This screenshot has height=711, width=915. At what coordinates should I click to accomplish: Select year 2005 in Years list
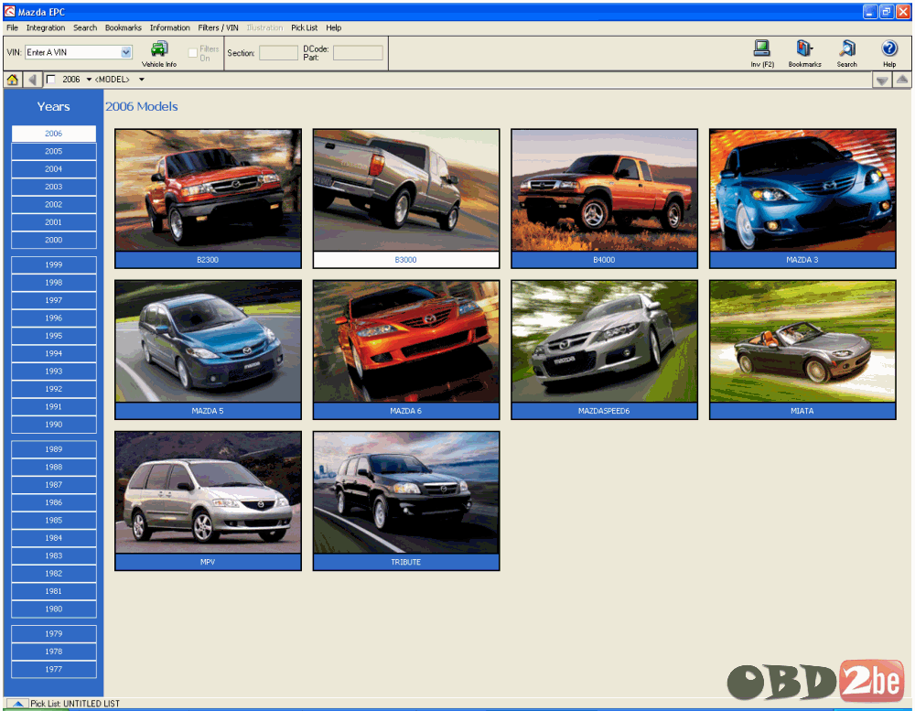tap(54, 151)
